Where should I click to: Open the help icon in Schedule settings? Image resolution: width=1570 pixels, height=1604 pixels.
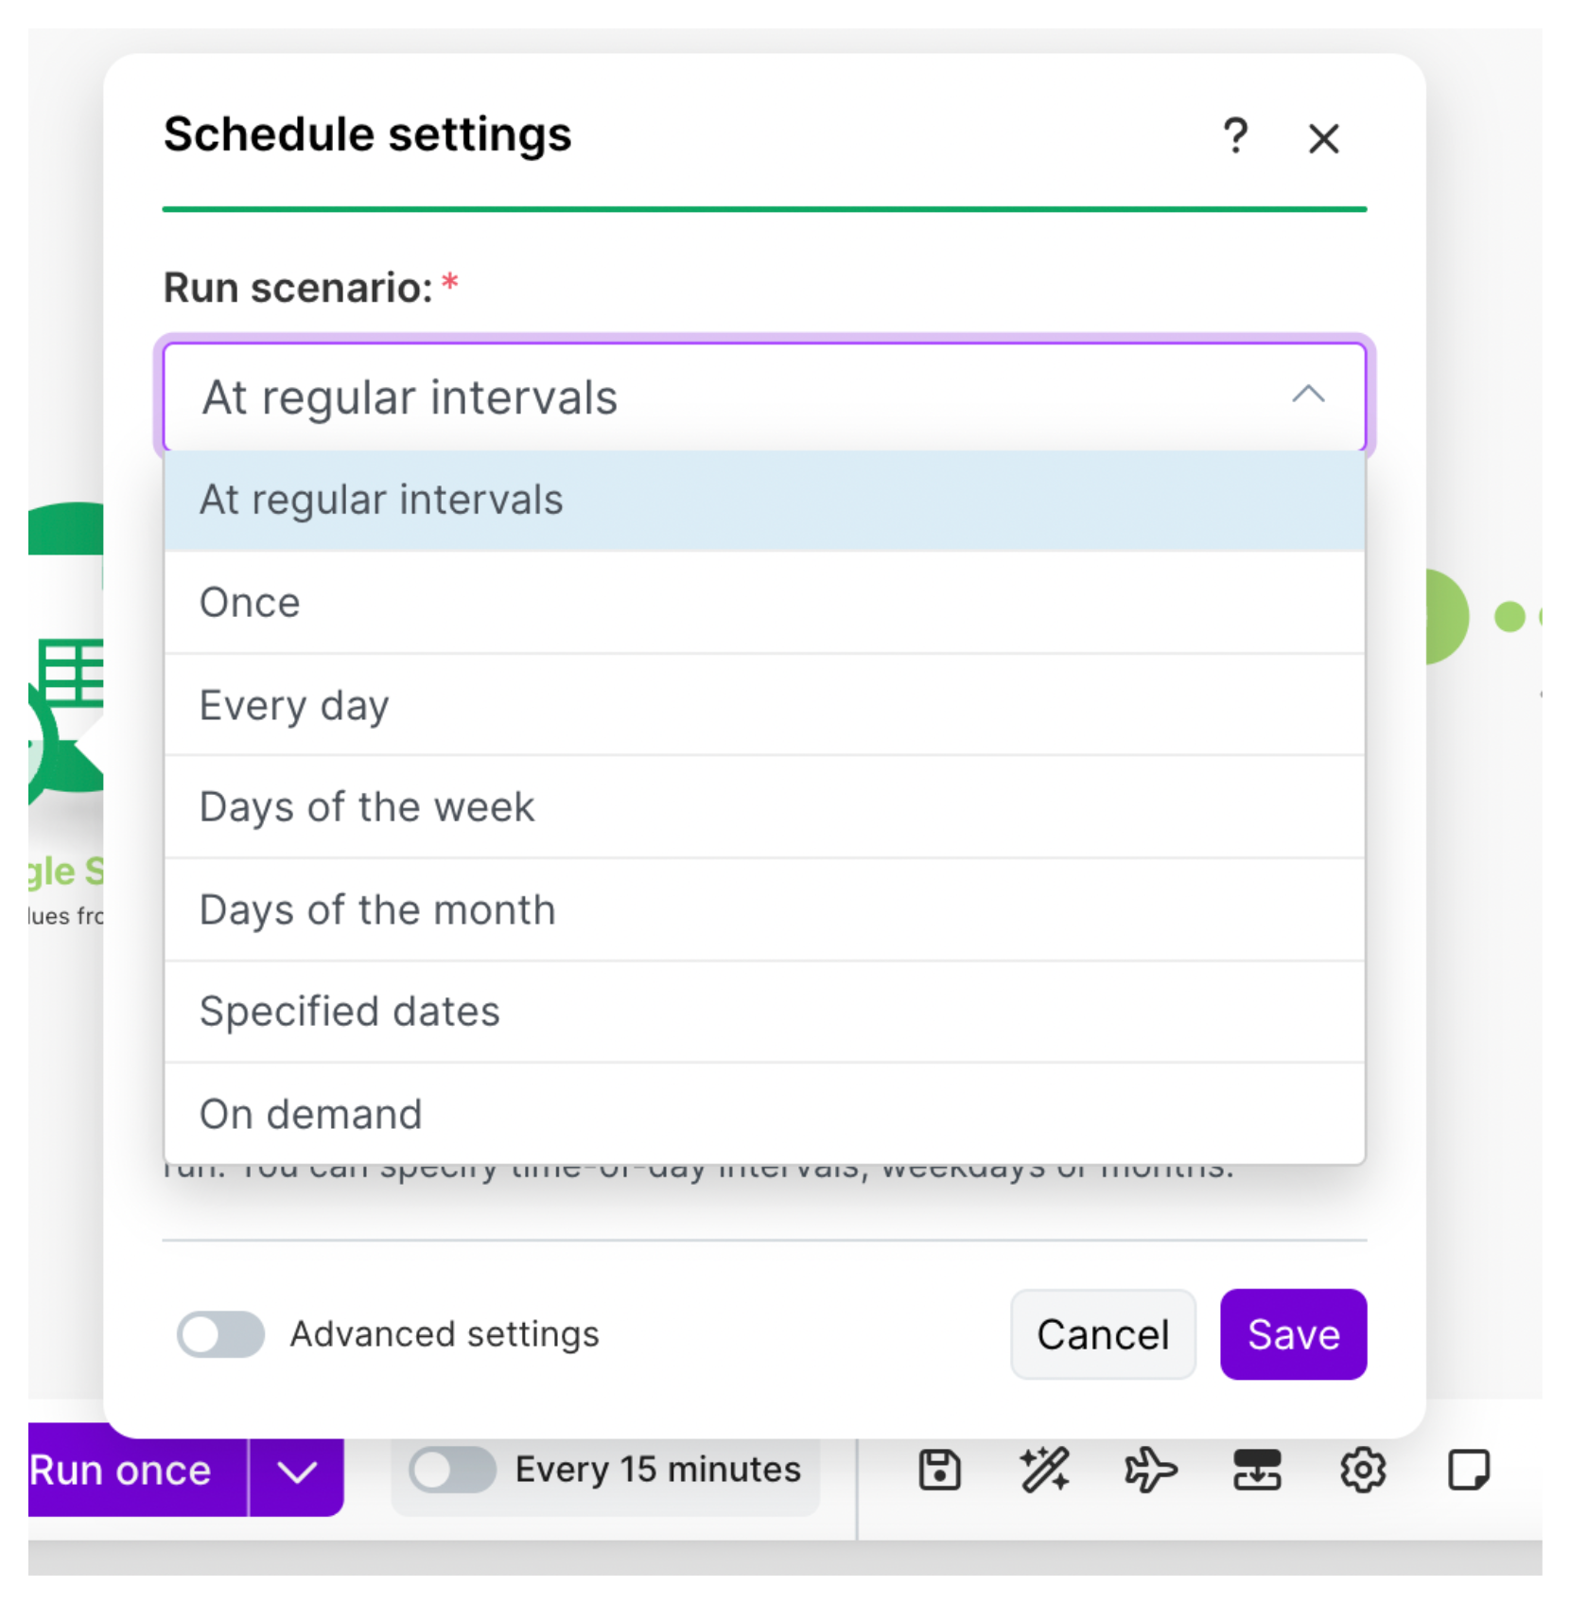pos(1236,138)
